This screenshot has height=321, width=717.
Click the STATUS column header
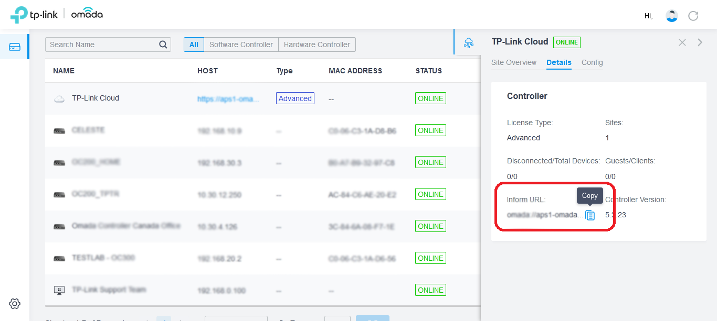(x=429, y=71)
